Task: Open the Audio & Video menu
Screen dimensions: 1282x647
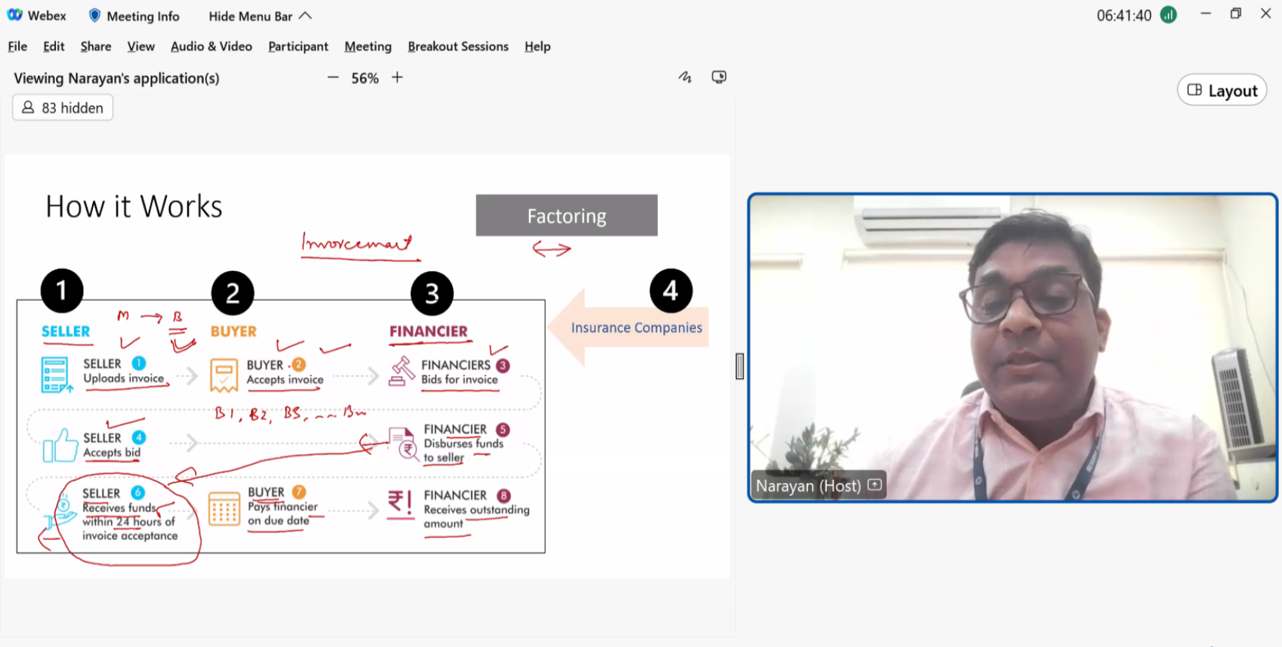Action: [x=211, y=46]
